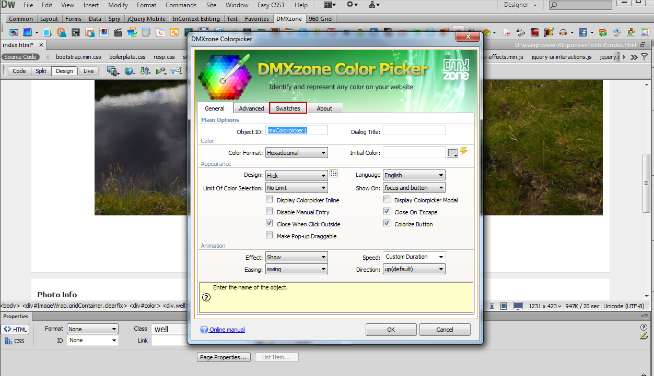Click the globe browser preview icon
Screen dimensions: 654x376
[130, 71]
